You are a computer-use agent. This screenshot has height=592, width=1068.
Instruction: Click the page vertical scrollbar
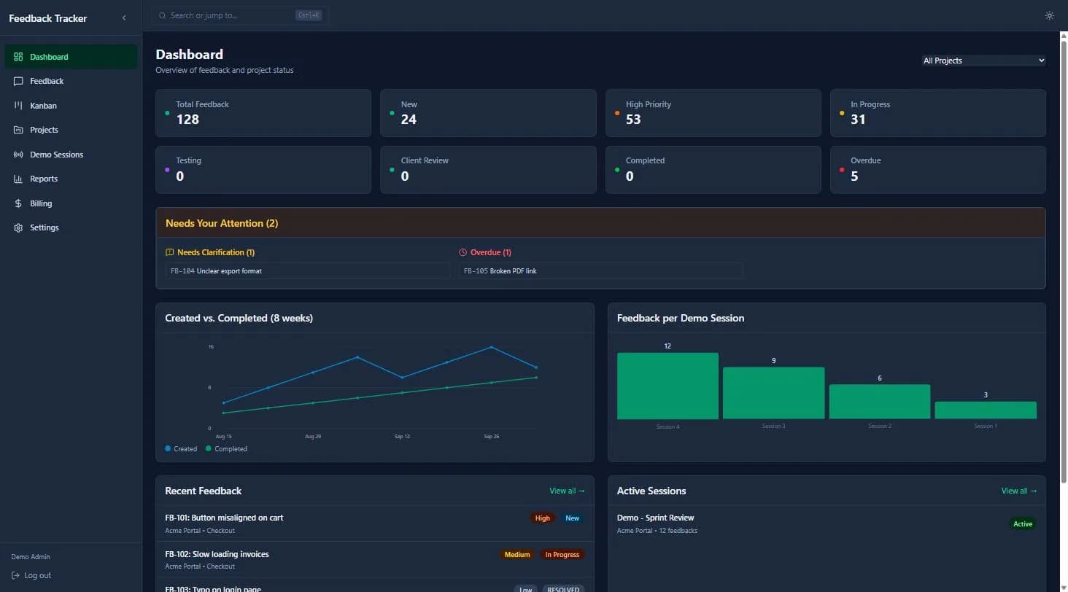[1063, 262]
